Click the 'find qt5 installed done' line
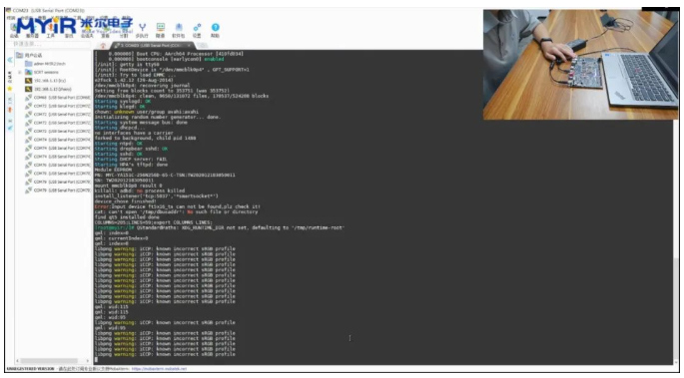 click(127, 217)
